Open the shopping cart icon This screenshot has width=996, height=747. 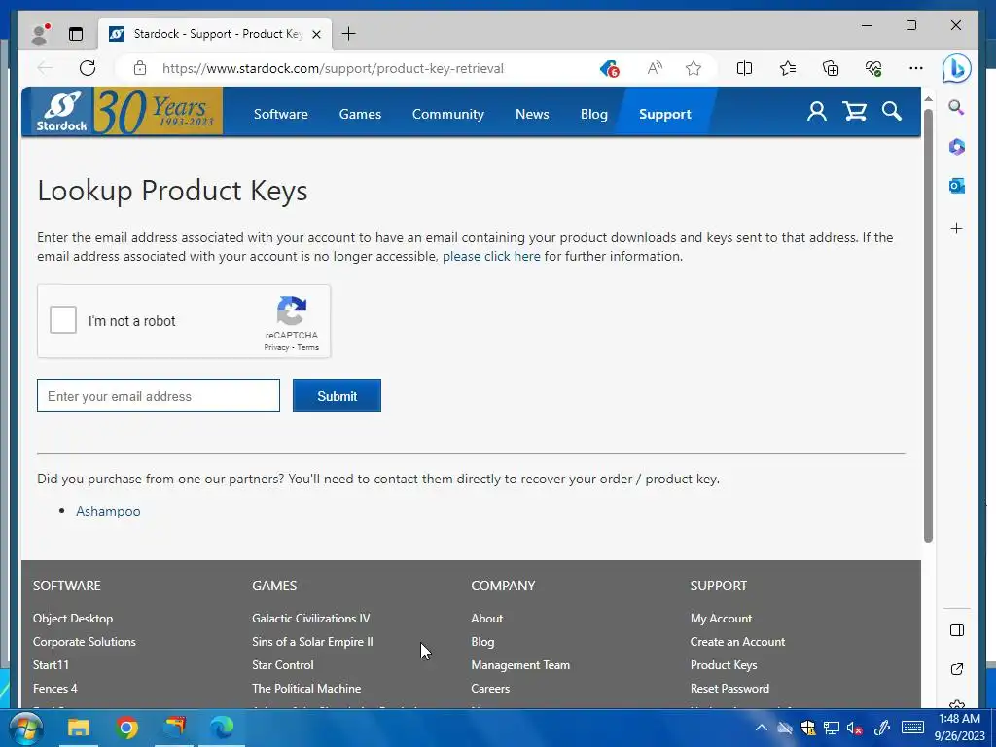854,112
